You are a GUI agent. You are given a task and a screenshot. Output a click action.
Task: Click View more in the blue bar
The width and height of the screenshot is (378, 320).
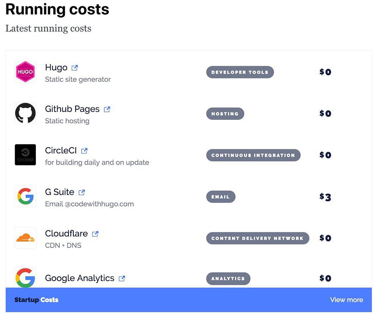pyautogui.click(x=346, y=300)
